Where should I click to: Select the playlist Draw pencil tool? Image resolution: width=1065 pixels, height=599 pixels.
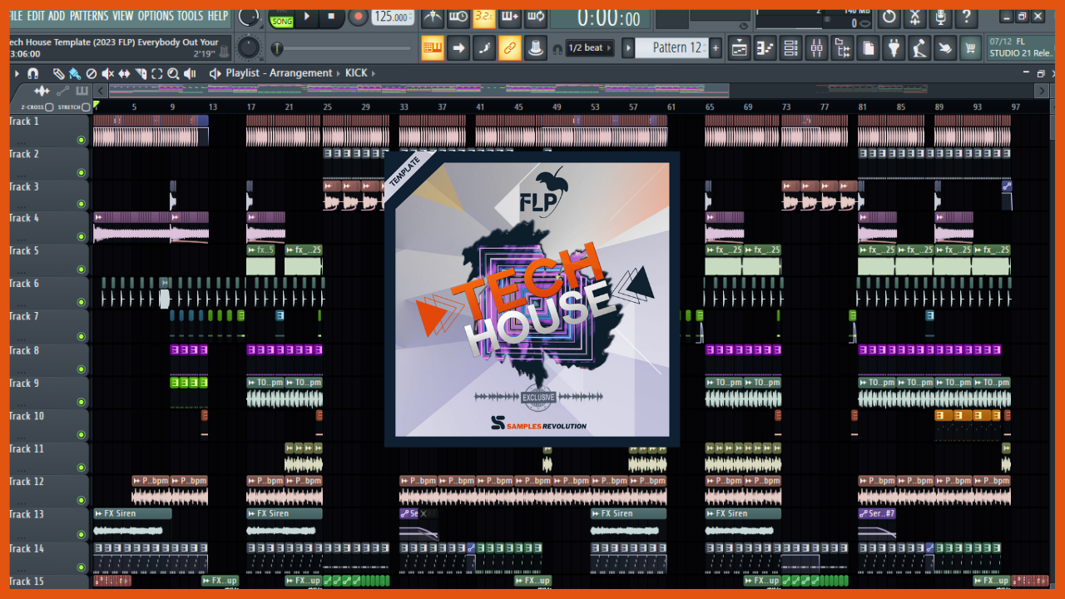(58, 73)
